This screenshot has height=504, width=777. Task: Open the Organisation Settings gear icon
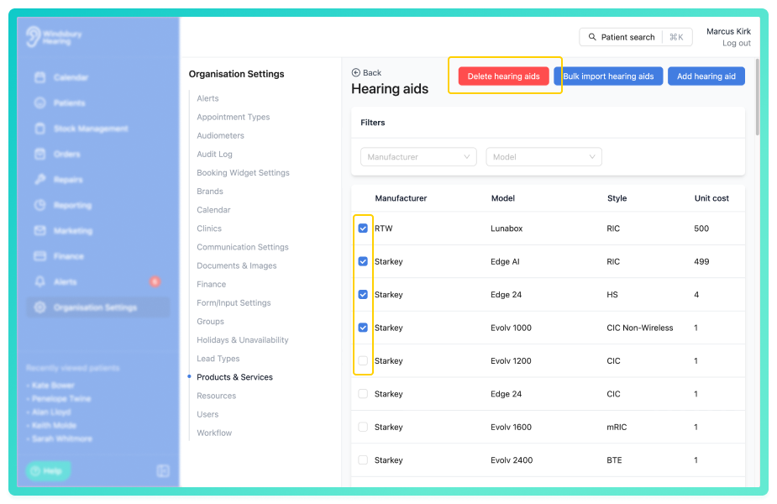pyautogui.click(x=40, y=307)
